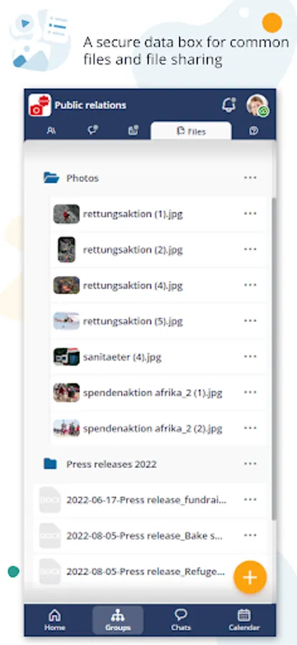Tap the orange plus add button

coord(250,577)
